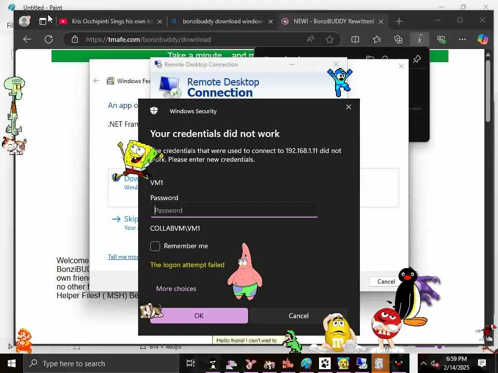Click the Type here to search box
Screen dimensions: 498x373
pyautogui.click(x=101, y=363)
